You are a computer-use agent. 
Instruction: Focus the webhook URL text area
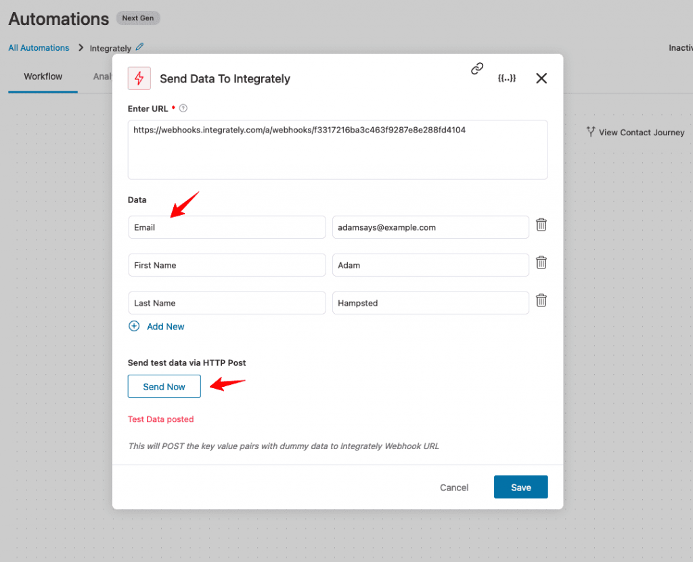[338, 149]
